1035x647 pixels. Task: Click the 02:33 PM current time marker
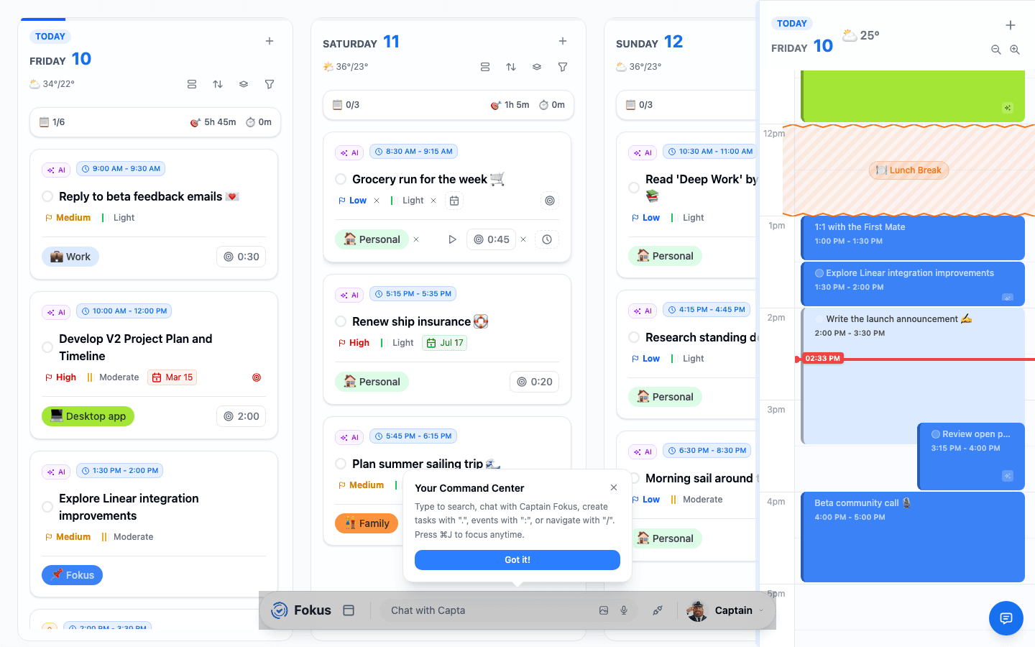(822, 358)
